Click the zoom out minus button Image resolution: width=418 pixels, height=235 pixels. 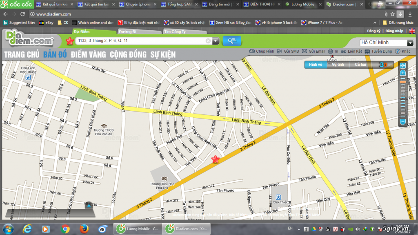pos(403,121)
